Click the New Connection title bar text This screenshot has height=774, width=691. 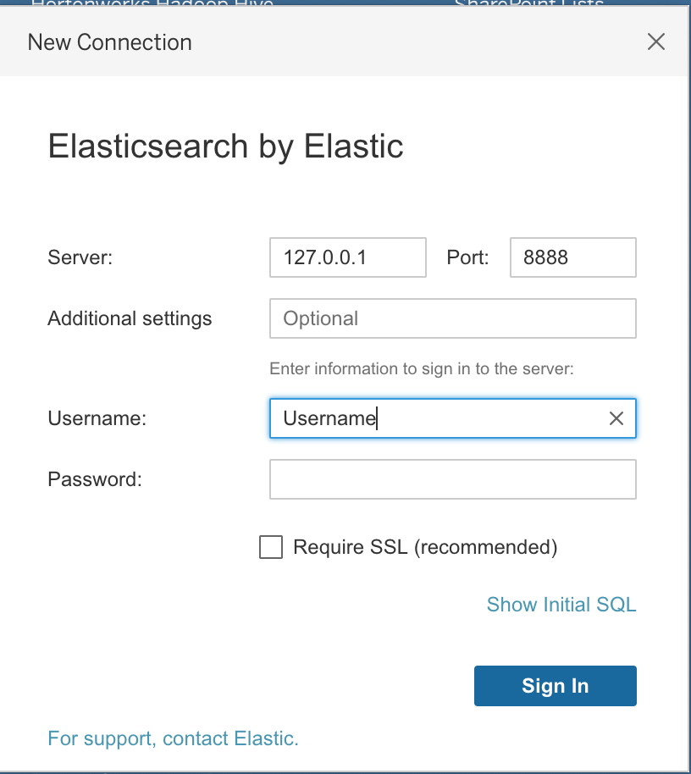(x=110, y=42)
